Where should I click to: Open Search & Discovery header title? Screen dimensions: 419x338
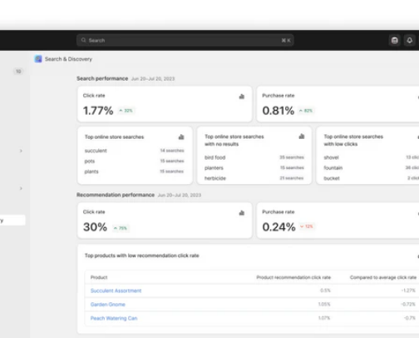[x=68, y=59]
